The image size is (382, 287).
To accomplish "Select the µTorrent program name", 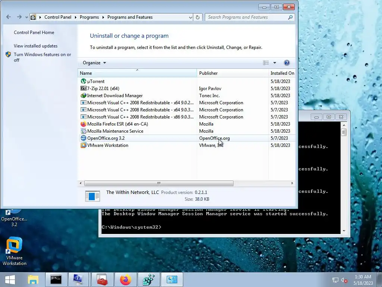I will [x=96, y=81].
